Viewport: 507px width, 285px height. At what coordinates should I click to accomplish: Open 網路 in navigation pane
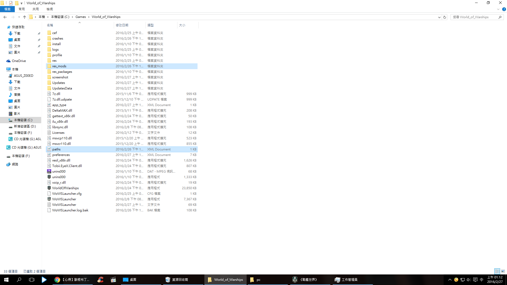pyautogui.click(x=15, y=164)
